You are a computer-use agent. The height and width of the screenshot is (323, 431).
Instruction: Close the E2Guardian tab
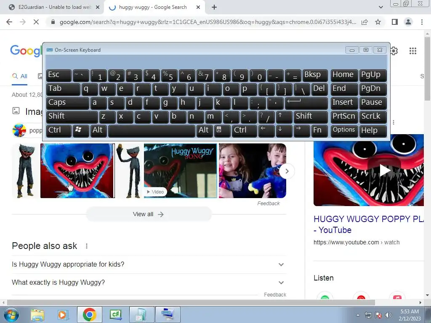(x=98, y=7)
